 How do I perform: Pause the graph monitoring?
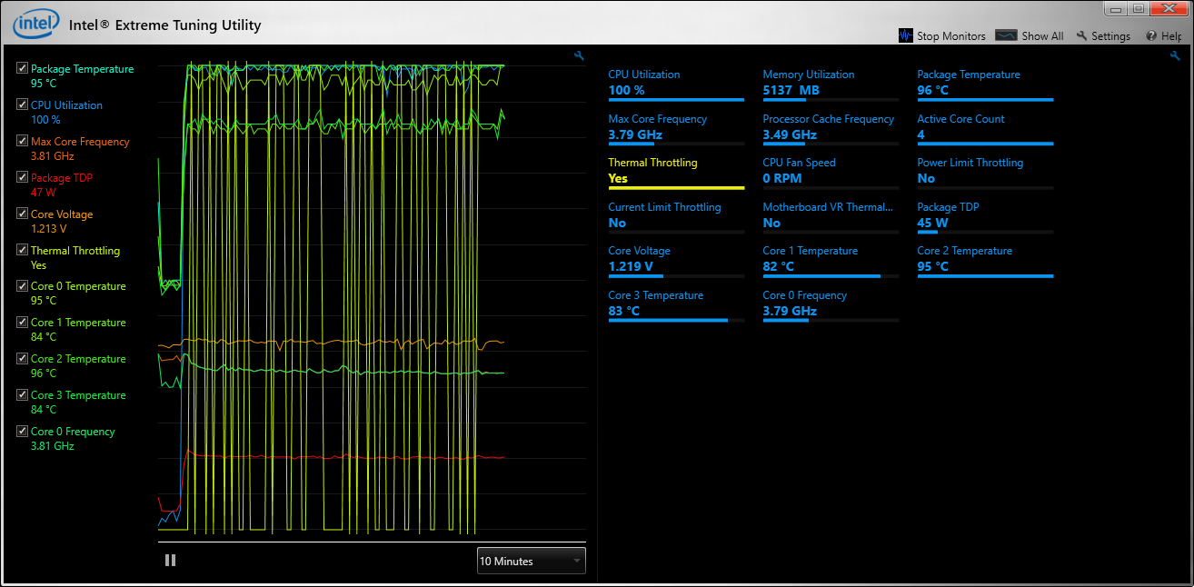[170, 561]
